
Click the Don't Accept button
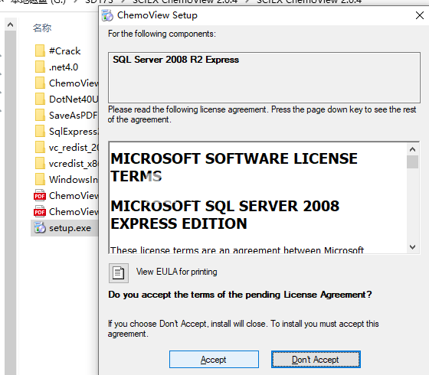(x=316, y=360)
